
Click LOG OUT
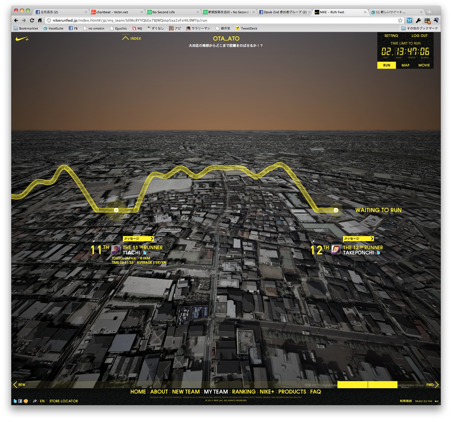(x=420, y=36)
